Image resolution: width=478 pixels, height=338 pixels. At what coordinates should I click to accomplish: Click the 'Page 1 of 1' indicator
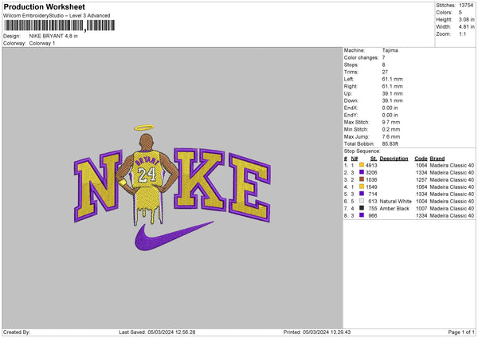tap(461, 332)
